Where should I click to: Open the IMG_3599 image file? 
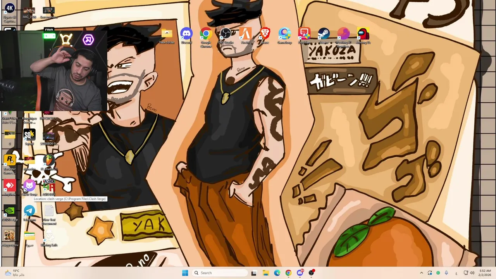coord(29,13)
